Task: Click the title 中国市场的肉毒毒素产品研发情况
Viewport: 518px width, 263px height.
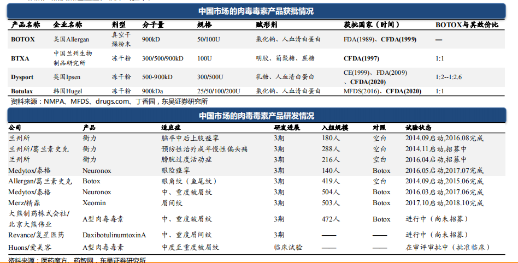Action: tap(256, 116)
